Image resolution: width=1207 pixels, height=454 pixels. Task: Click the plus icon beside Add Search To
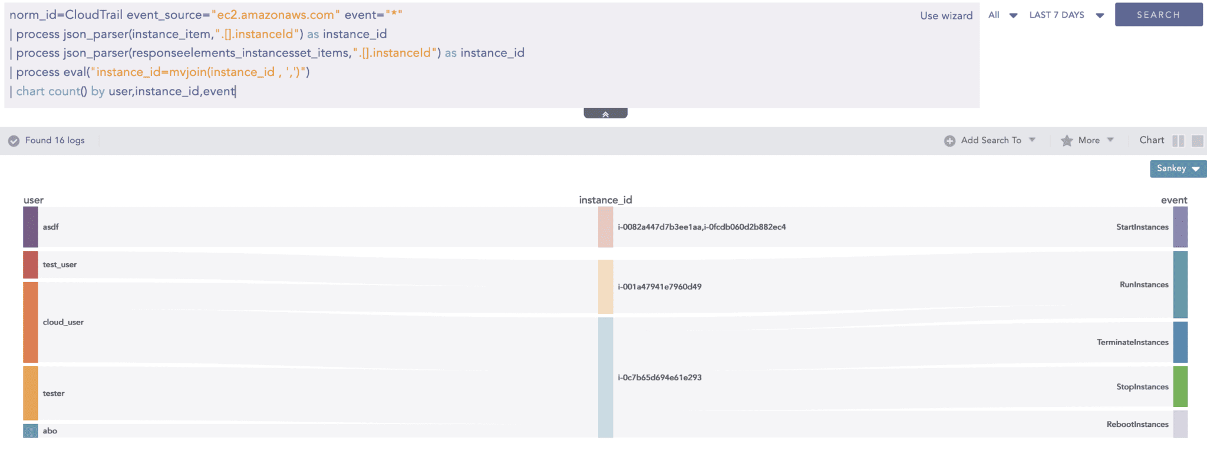point(949,141)
